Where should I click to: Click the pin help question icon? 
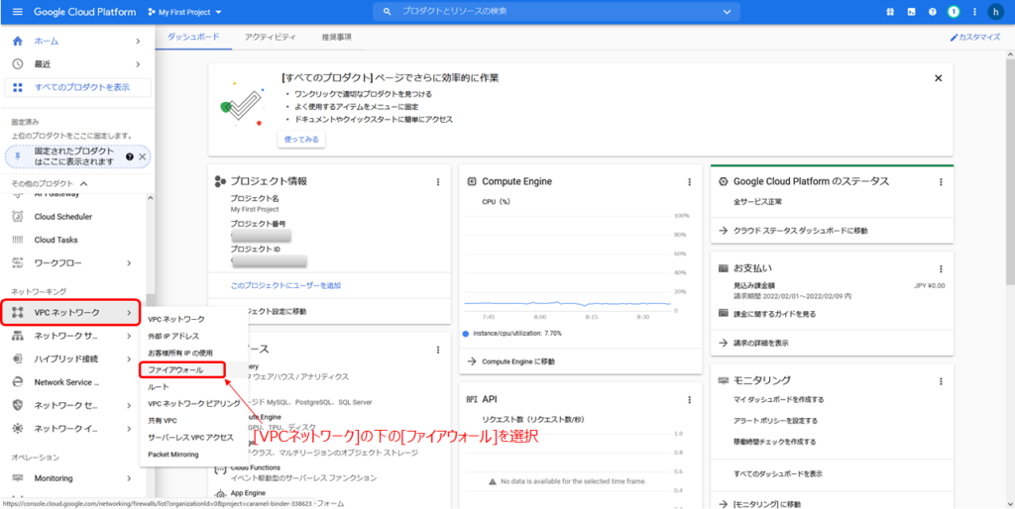coord(130,156)
